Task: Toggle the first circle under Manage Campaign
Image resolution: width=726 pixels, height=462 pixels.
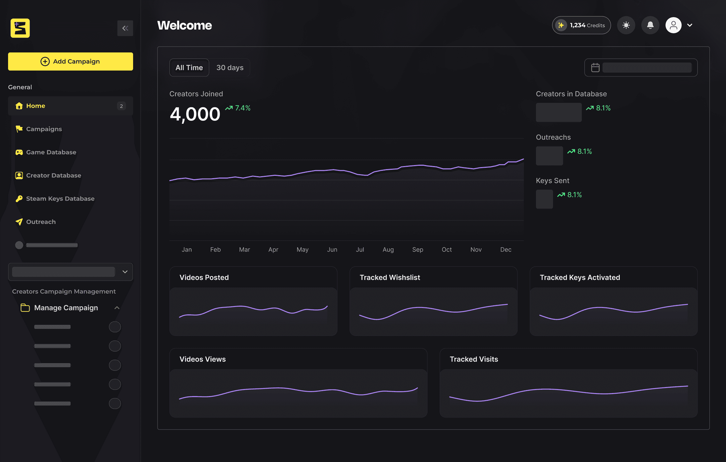Action: 115,327
